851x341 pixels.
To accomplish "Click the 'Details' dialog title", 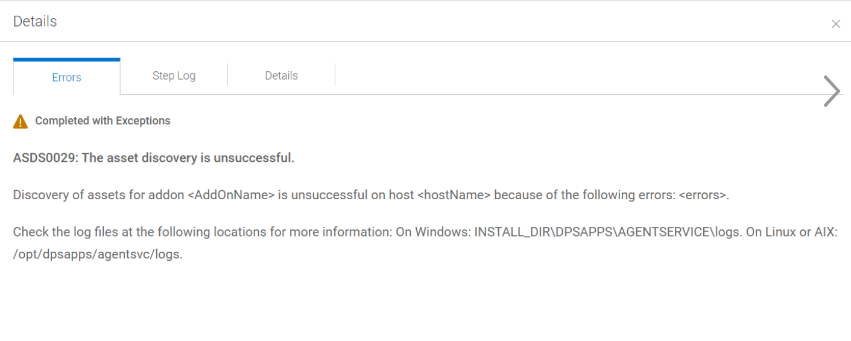I will point(35,21).
